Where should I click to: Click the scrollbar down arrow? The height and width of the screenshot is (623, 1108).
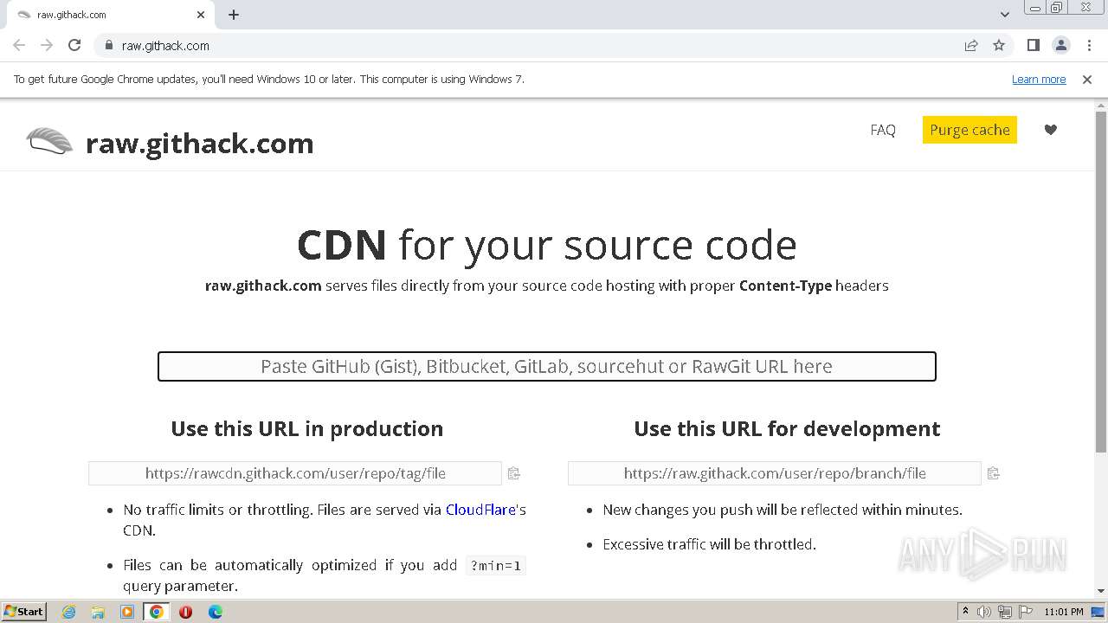pos(1100,591)
